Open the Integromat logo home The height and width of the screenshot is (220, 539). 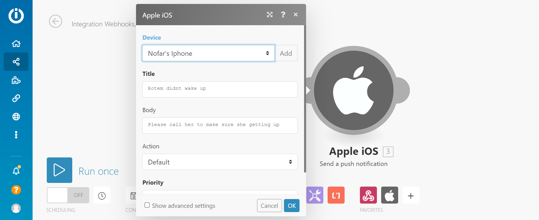point(16,16)
